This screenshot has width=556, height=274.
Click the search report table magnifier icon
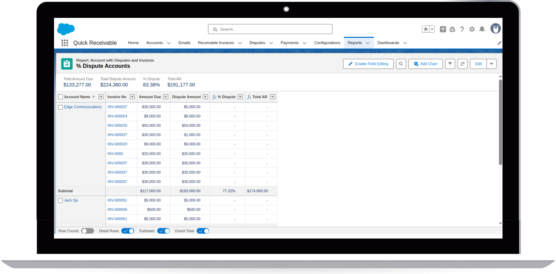click(401, 64)
